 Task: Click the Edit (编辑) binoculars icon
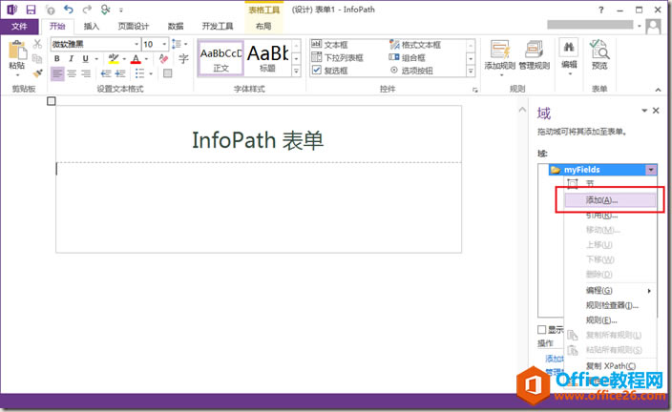pyautogui.click(x=569, y=53)
